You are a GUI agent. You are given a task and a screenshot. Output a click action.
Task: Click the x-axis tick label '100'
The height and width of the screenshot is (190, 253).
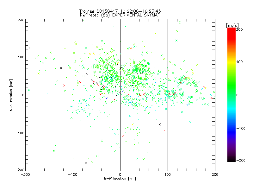[168, 174]
